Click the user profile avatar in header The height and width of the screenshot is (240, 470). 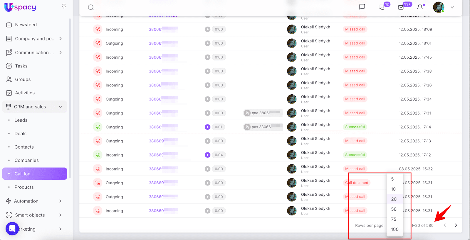pos(439,7)
